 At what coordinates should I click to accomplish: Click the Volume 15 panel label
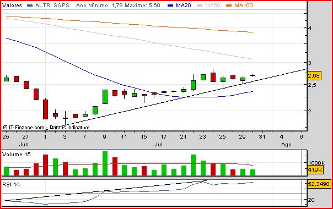pos(17,155)
